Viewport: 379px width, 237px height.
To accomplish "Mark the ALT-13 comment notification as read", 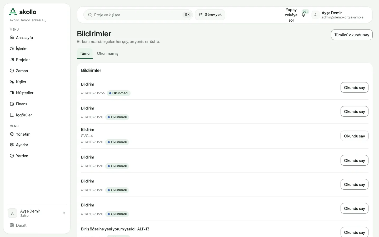I will [x=354, y=232].
